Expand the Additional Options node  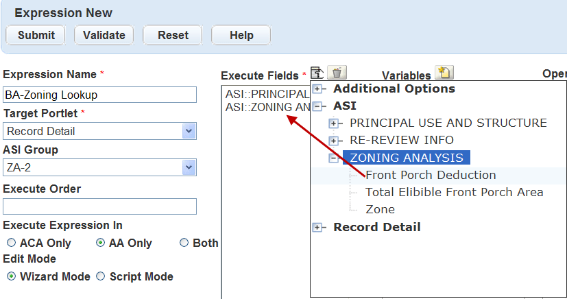point(318,89)
